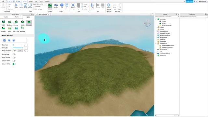The height and width of the screenshot is (117, 208).
Task: Disable the Ignore Parts switch
Action: coord(14,64)
